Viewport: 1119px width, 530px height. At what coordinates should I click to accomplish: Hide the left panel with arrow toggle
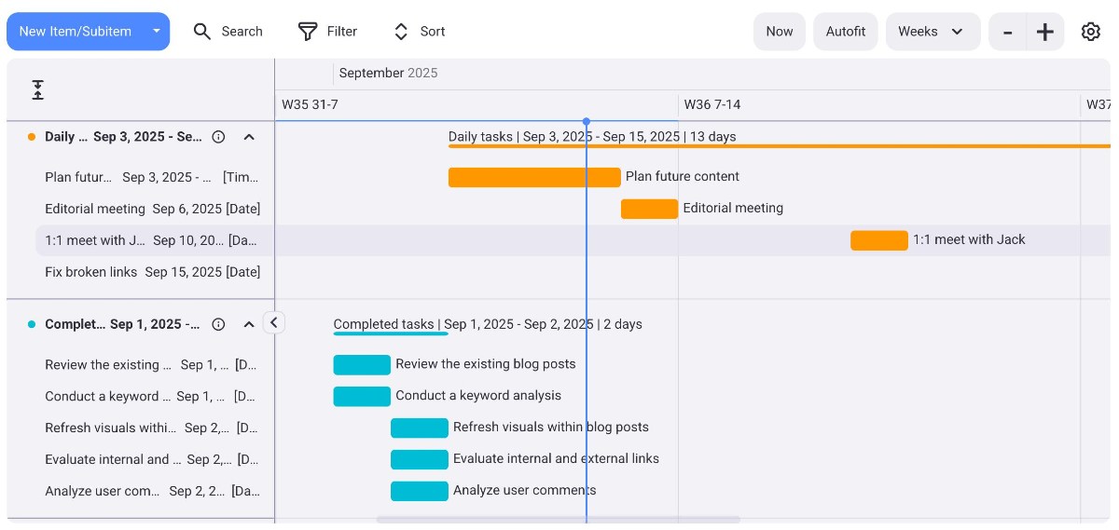(x=273, y=322)
